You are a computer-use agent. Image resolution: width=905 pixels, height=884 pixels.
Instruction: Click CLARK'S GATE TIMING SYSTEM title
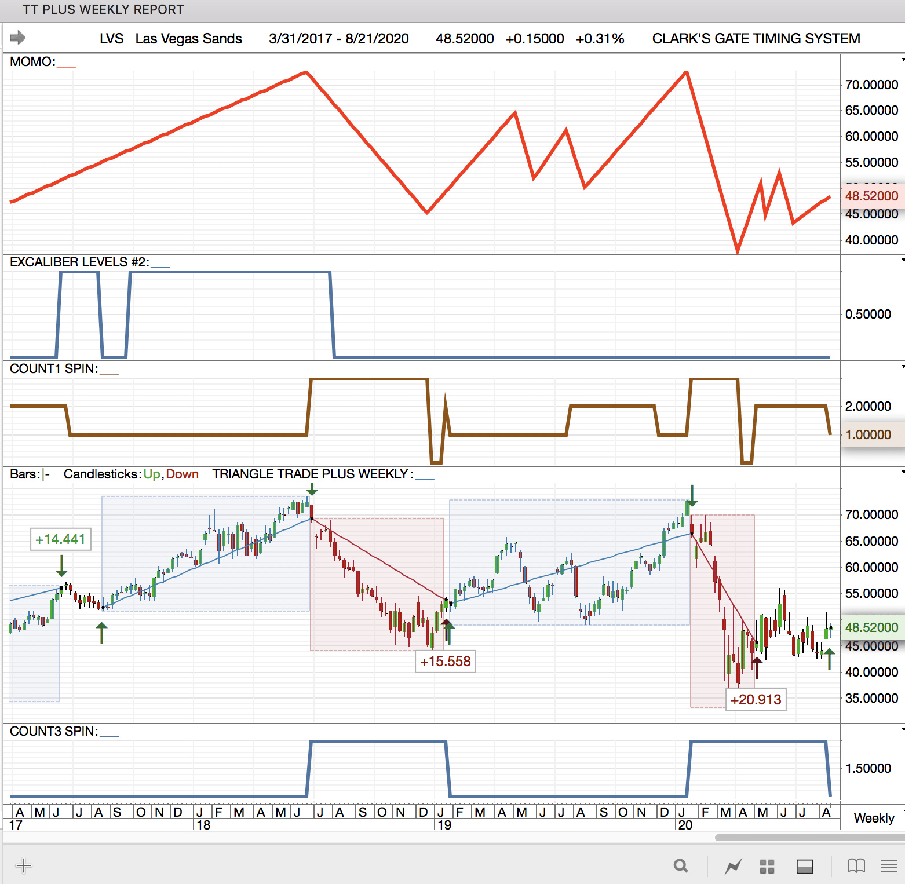(x=756, y=39)
